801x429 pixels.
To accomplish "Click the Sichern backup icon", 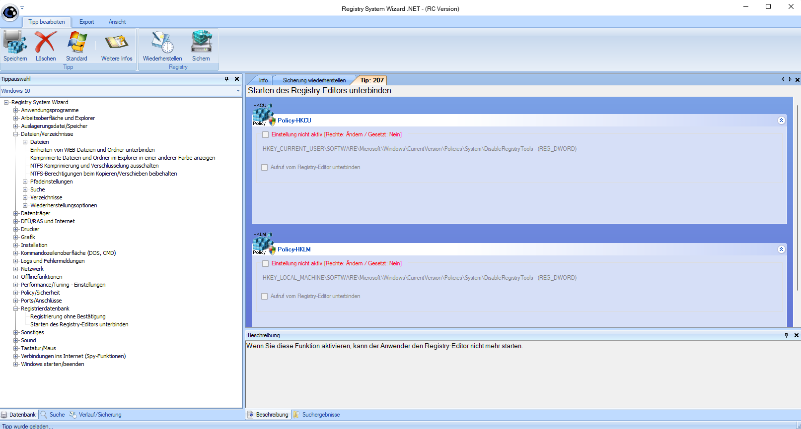I will 201,42.
